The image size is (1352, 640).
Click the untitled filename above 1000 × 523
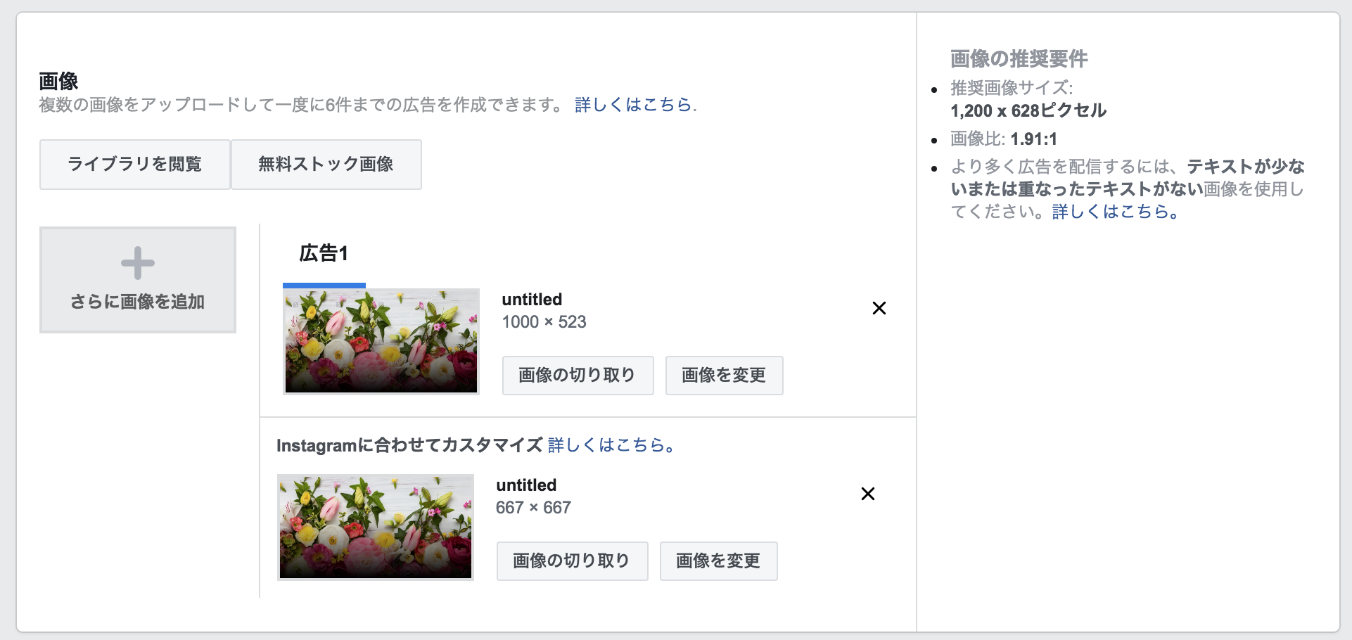coord(532,300)
